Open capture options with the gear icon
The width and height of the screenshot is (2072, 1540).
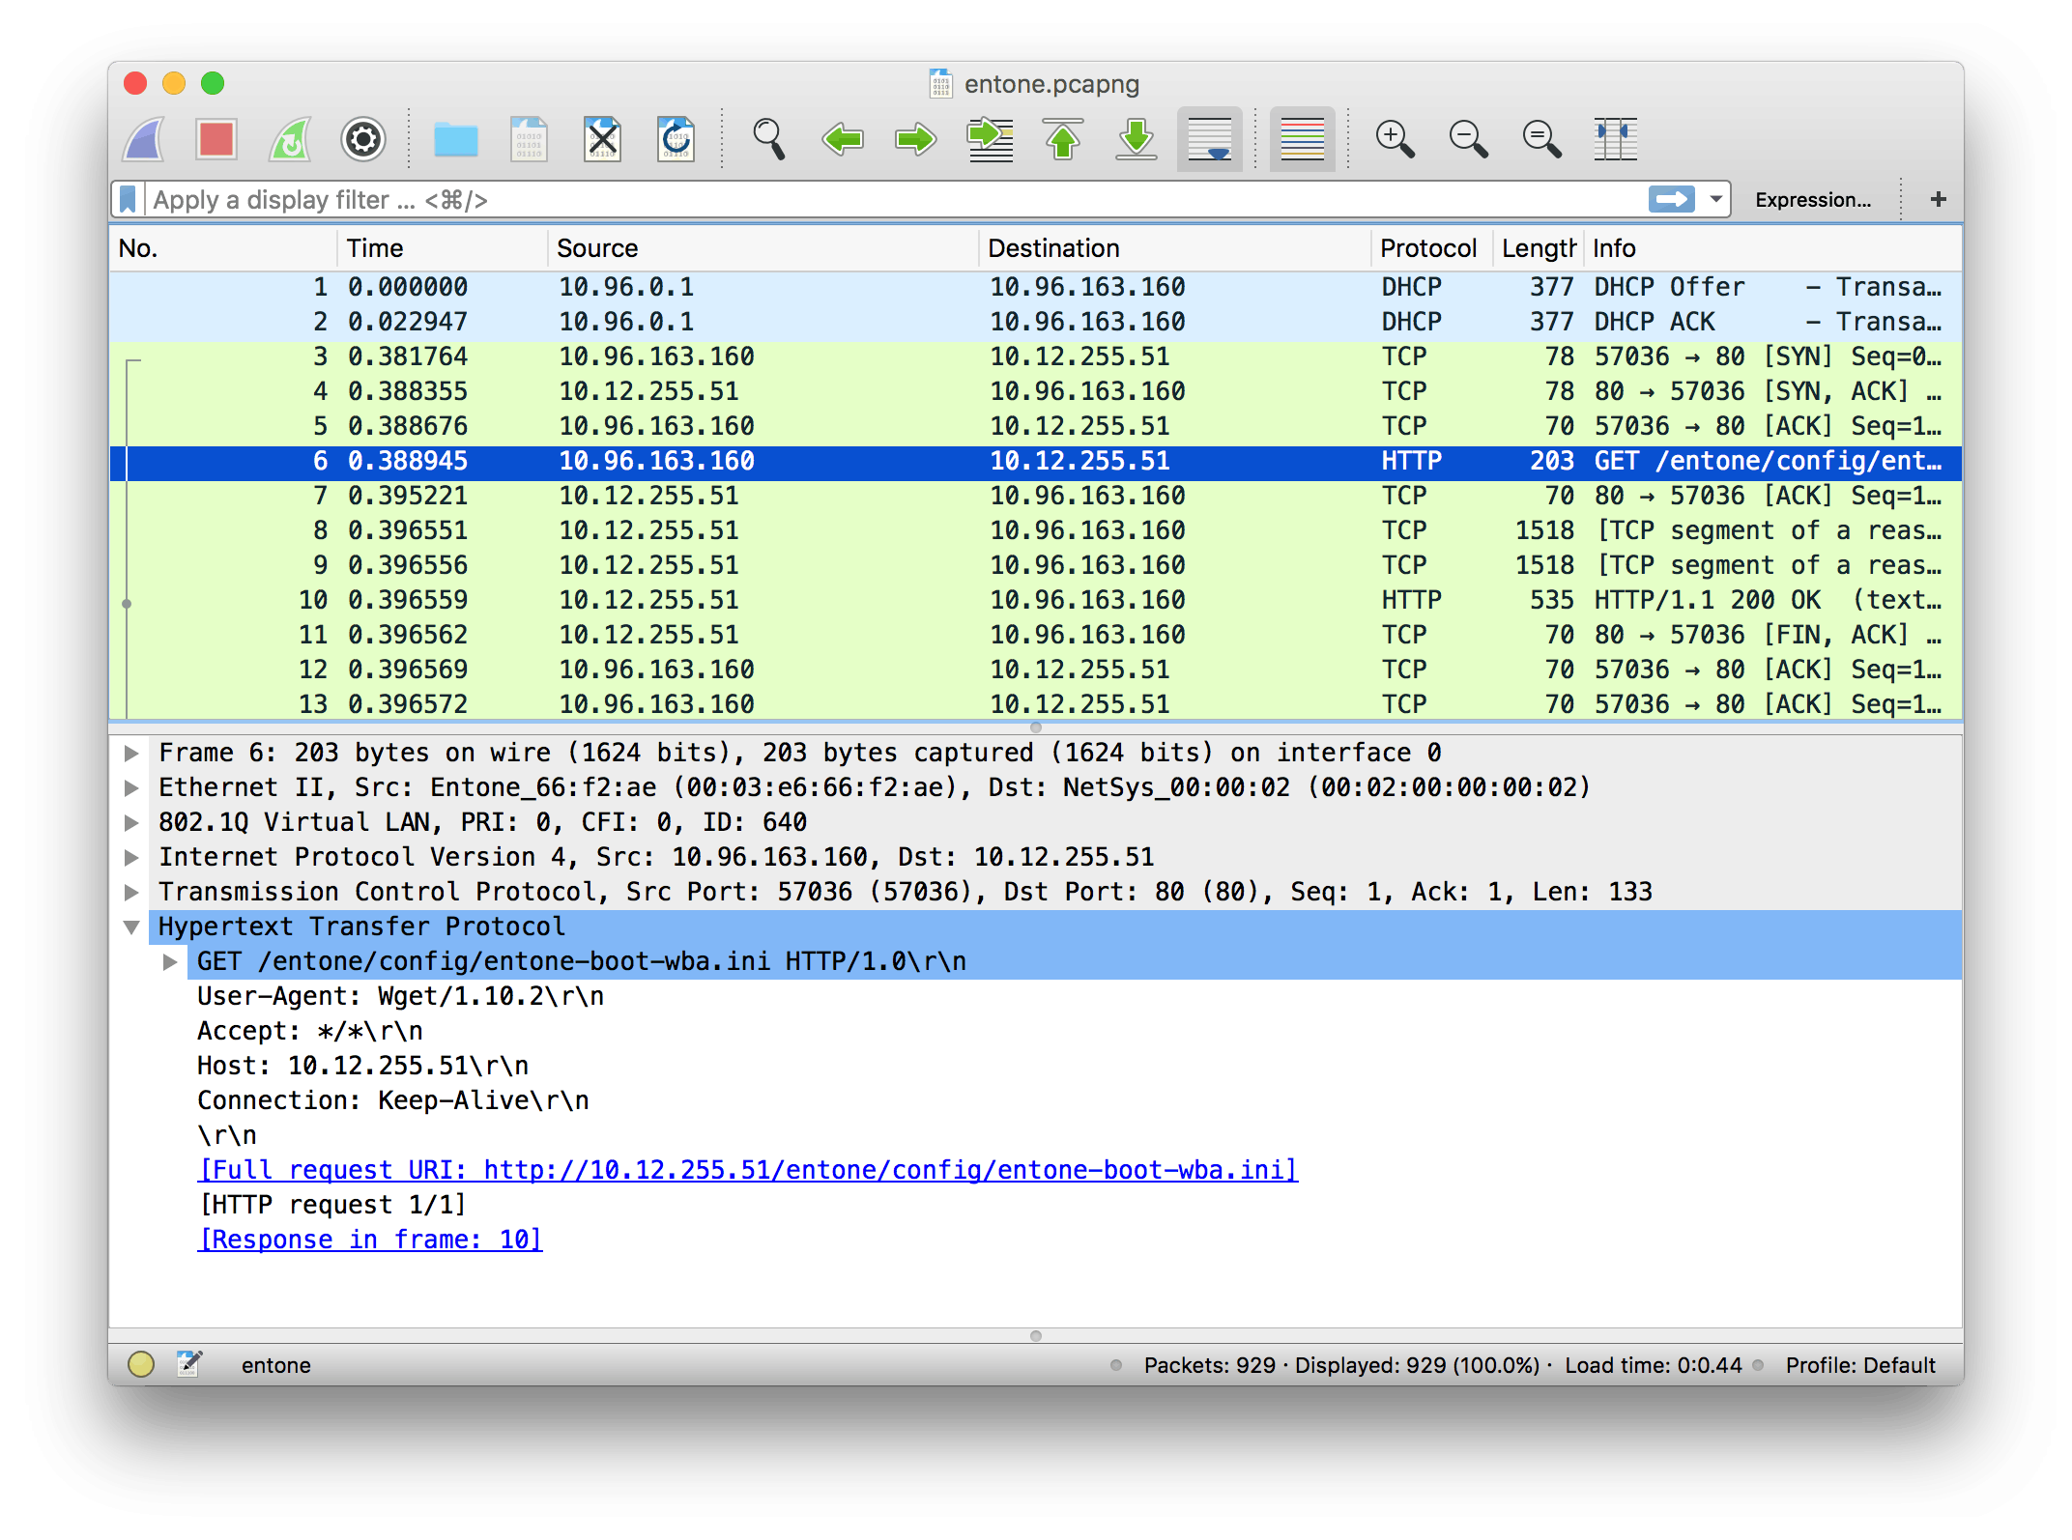pyautogui.click(x=362, y=139)
